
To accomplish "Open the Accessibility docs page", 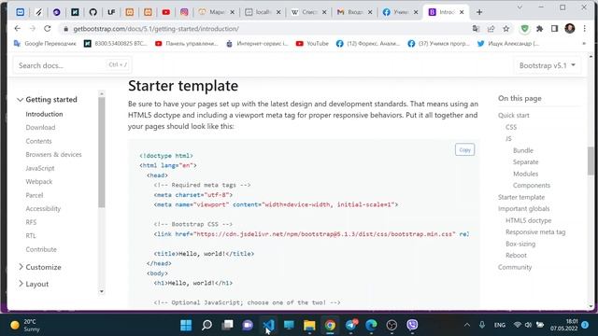I will click(43, 208).
